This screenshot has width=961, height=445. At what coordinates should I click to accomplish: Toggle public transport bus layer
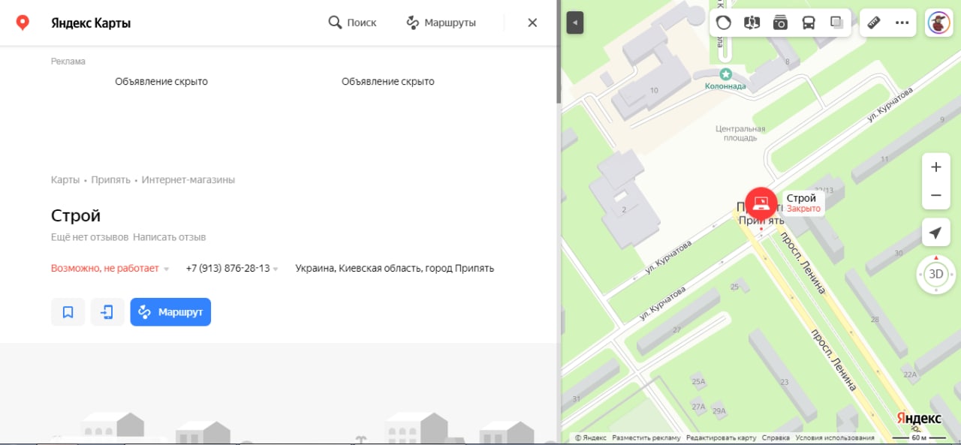809,23
